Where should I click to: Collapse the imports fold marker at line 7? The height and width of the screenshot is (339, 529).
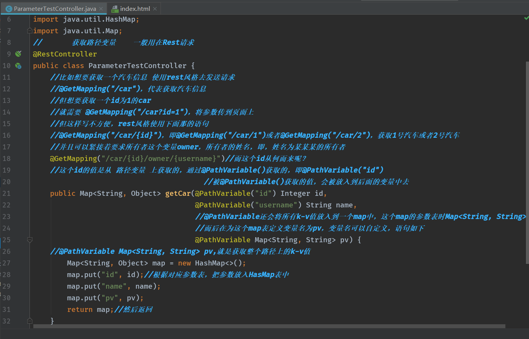[29, 31]
